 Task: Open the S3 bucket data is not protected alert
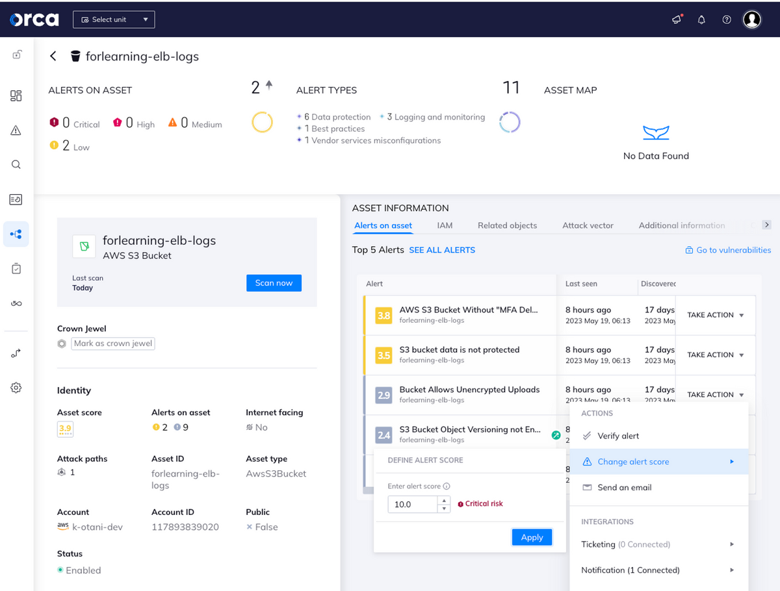(x=460, y=349)
